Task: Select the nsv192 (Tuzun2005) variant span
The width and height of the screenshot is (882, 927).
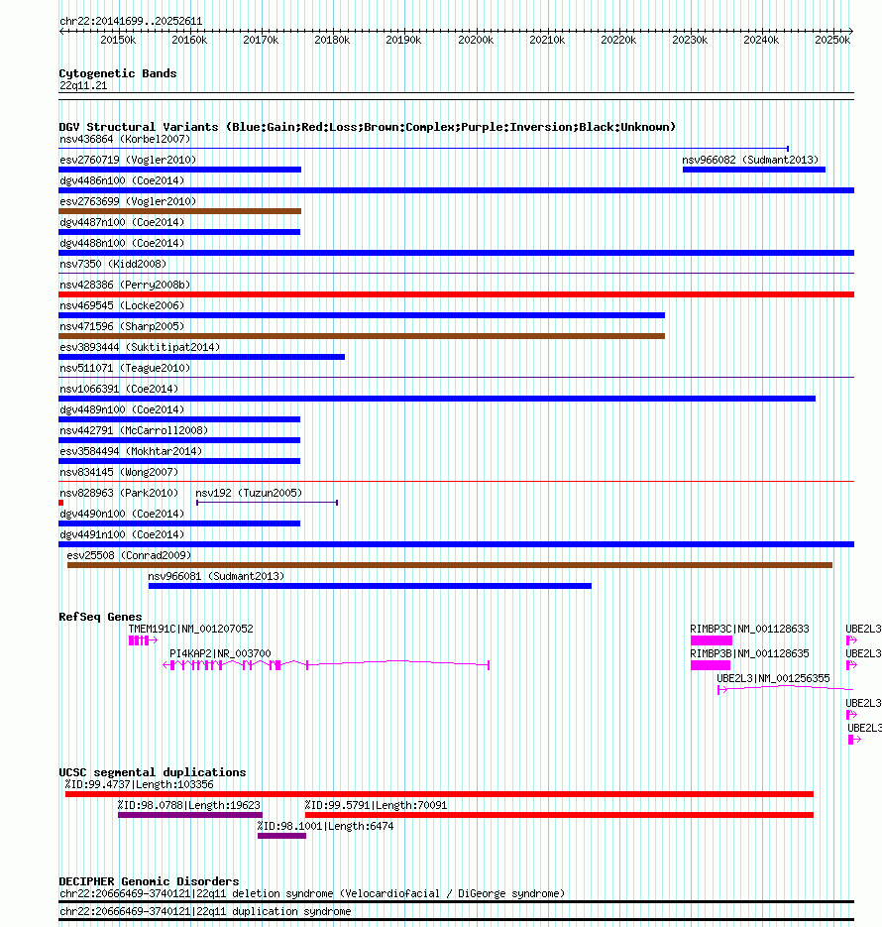Action: (267, 503)
